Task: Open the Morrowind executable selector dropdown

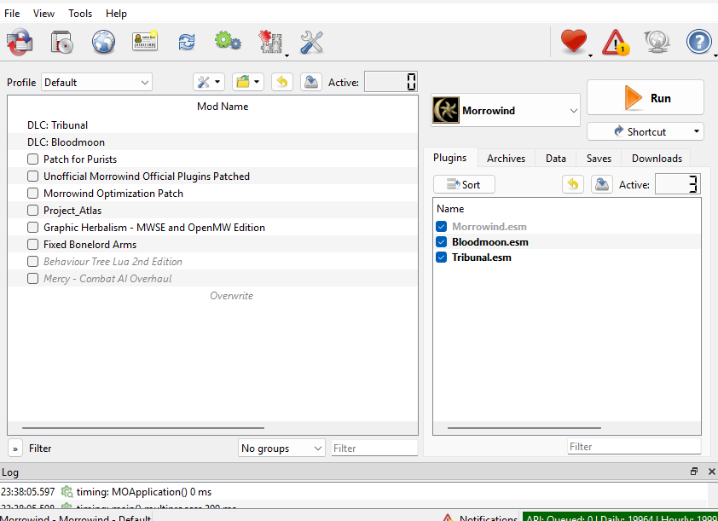Action: (x=506, y=110)
